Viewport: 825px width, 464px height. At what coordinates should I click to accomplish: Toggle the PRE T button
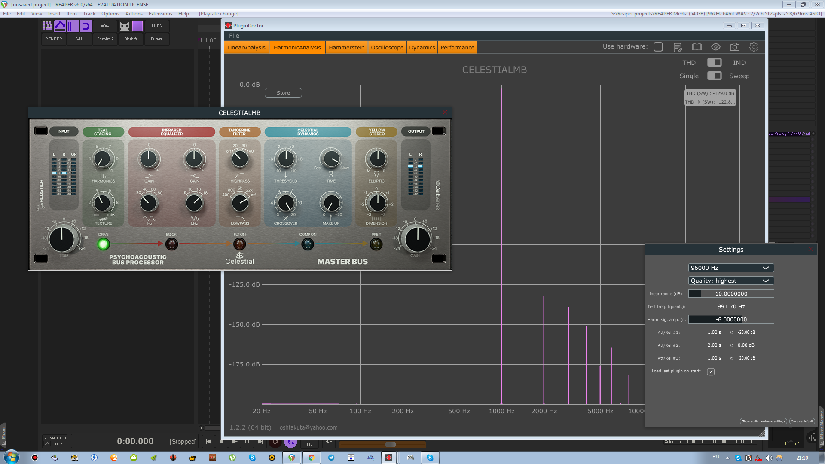[x=376, y=244]
